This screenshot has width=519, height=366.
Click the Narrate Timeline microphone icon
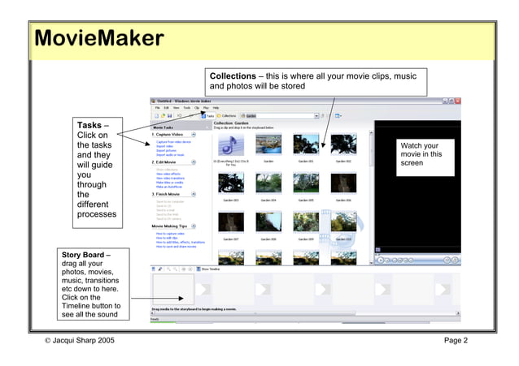point(160,269)
